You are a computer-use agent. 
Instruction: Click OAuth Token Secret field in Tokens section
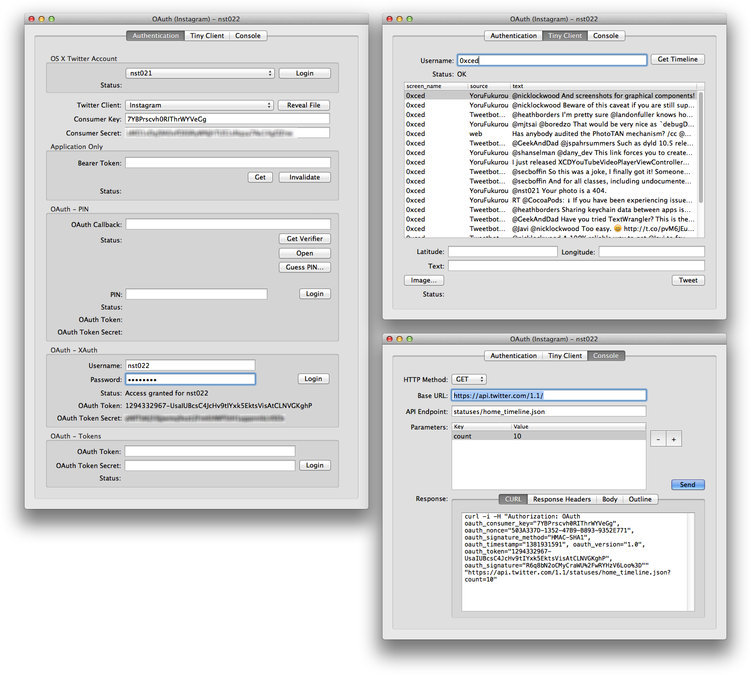210,465
